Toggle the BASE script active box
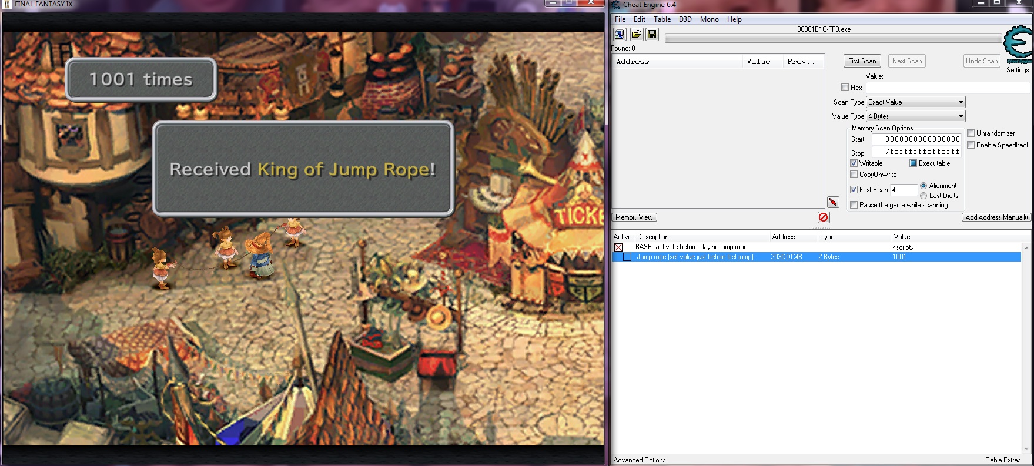The image size is (1034, 466). click(x=618, y=247)
